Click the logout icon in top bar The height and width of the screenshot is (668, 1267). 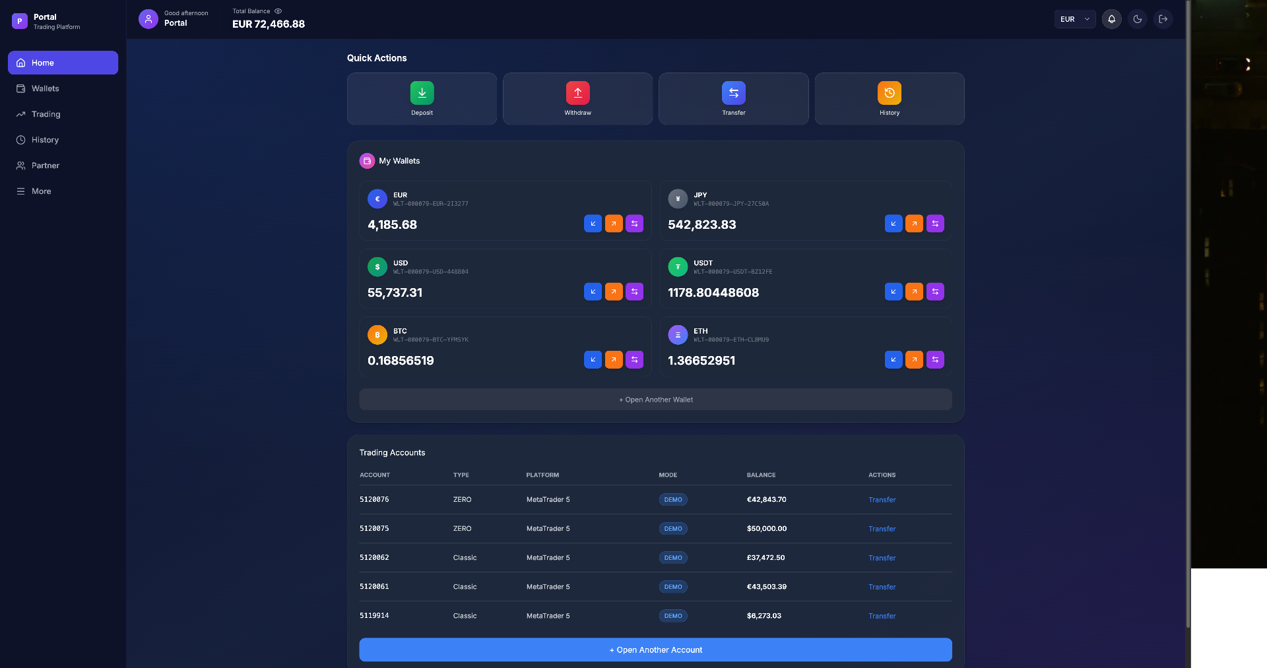[1163, 19]
